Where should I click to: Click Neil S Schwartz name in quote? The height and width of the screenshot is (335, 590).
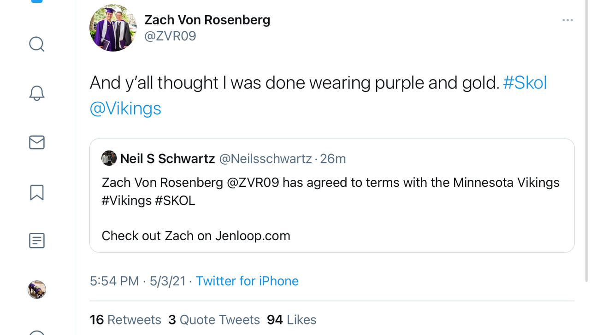point(167,159)
